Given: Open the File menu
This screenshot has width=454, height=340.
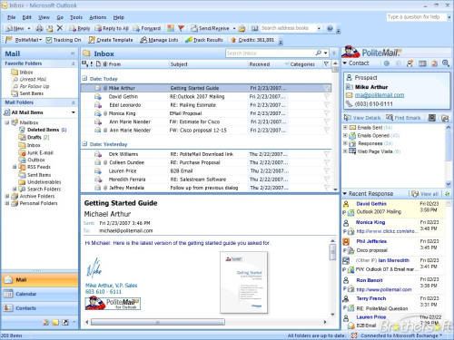Looking at the screenshot, I should (x=11, y=17).
